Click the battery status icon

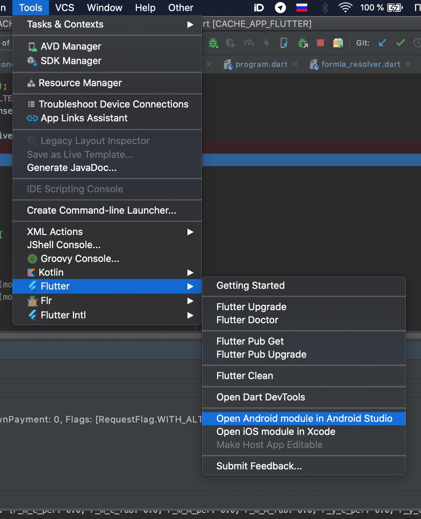pyautogui.click(x=395, y=7)
